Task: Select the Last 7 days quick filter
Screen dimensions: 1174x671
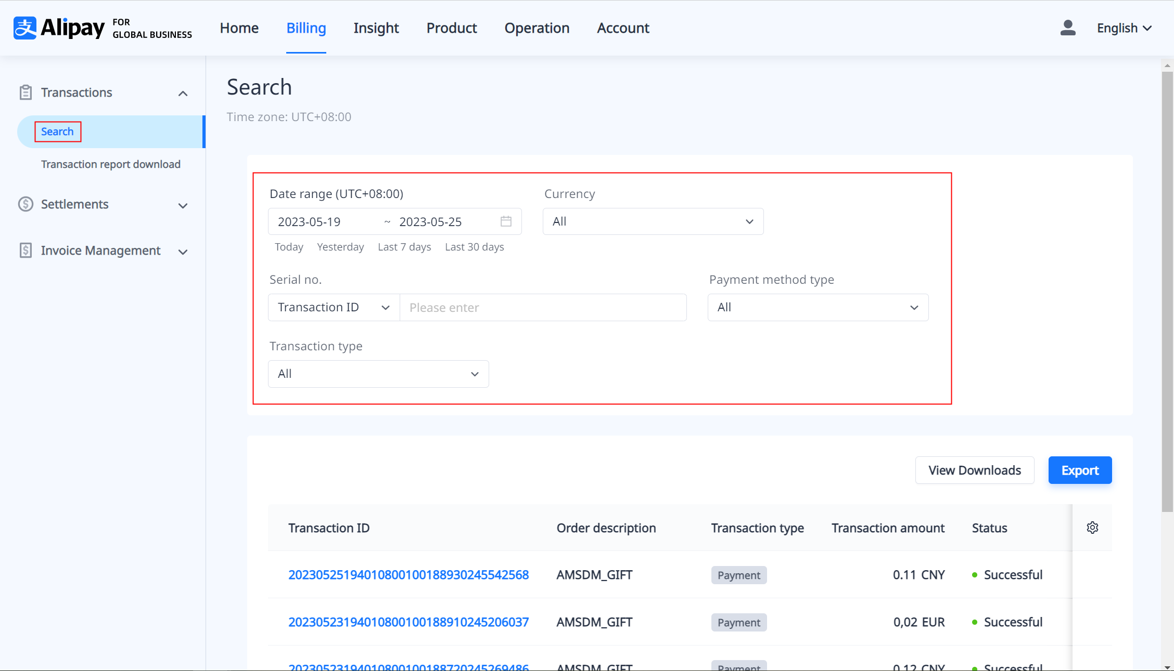Action: coord(404,247)
